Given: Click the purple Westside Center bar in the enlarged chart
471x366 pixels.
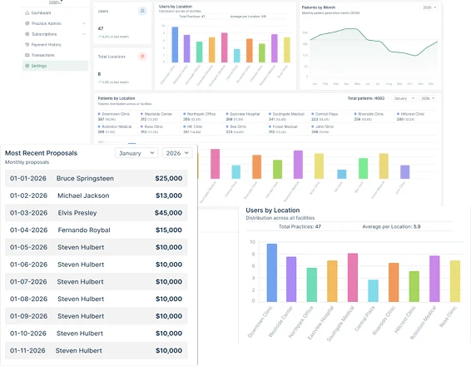Looking at the screenshot, I should [291, 279].
